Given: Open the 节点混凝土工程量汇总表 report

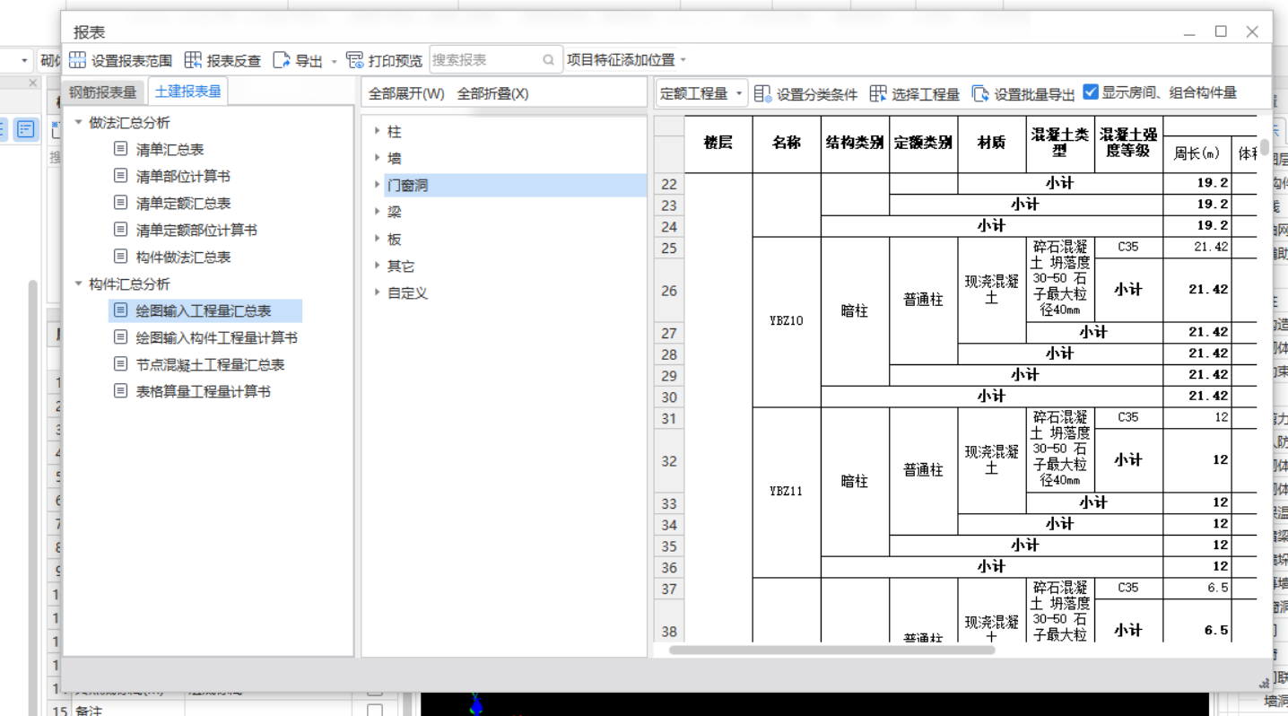Looking at the screenshot, I should coord(210,364).
